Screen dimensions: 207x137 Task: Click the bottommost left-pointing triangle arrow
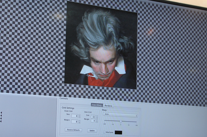tap(1, 121)
